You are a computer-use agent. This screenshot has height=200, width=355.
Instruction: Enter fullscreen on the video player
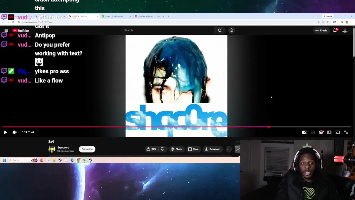[x=346, y=132]
